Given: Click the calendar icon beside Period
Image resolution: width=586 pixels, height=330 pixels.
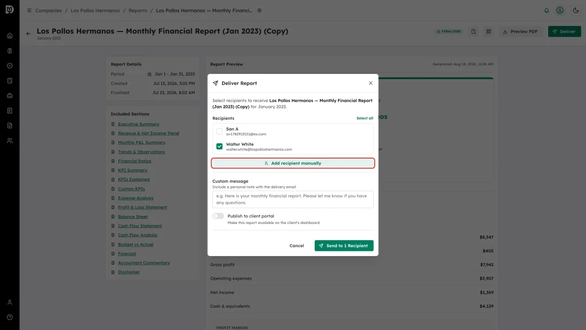Looking at the screenshot, I should click(x=149, y=74).
